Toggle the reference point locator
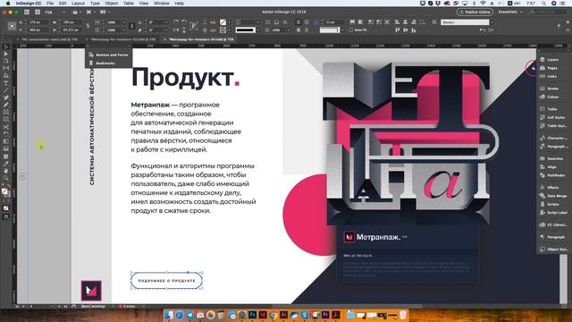This screenshot has height=322, width=572. tap(12, 26)
